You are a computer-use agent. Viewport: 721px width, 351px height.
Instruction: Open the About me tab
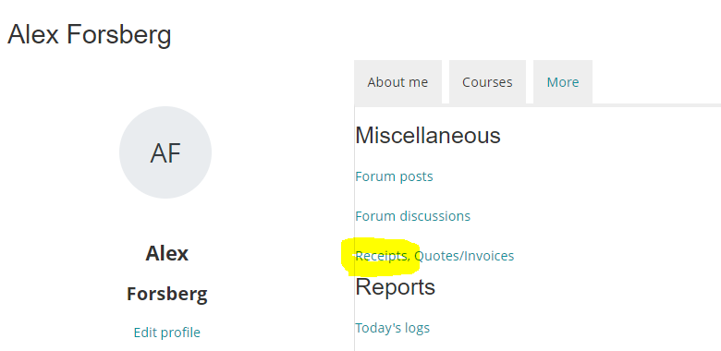coord(397,82)
